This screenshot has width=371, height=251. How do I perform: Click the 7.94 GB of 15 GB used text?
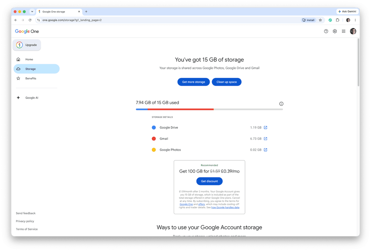tap(157, 103)
